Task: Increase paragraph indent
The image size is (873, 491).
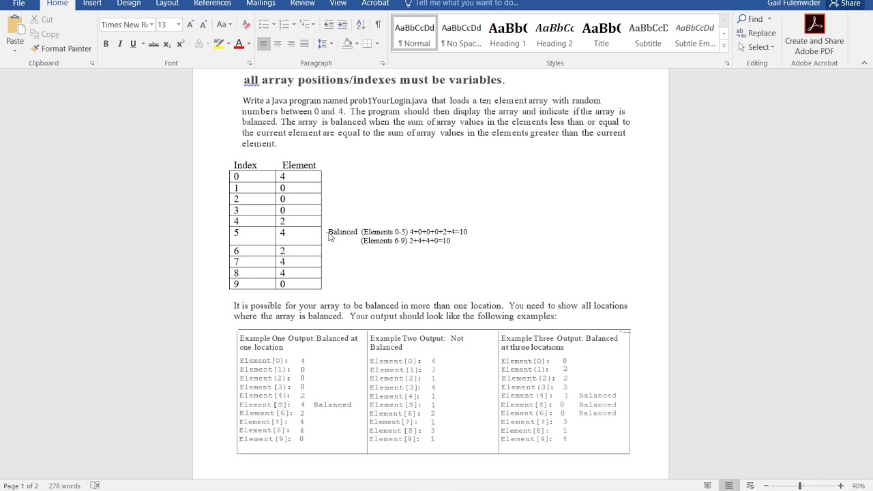Action: [x=342, y=25]
